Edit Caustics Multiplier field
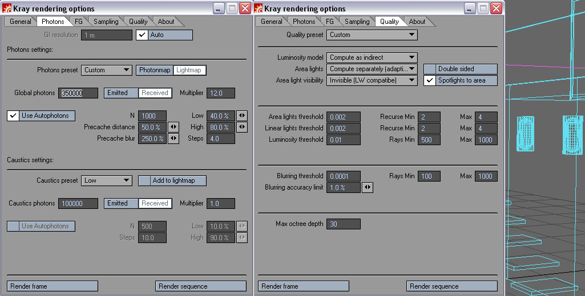The image size is (585, 296). tap(221, 203)
